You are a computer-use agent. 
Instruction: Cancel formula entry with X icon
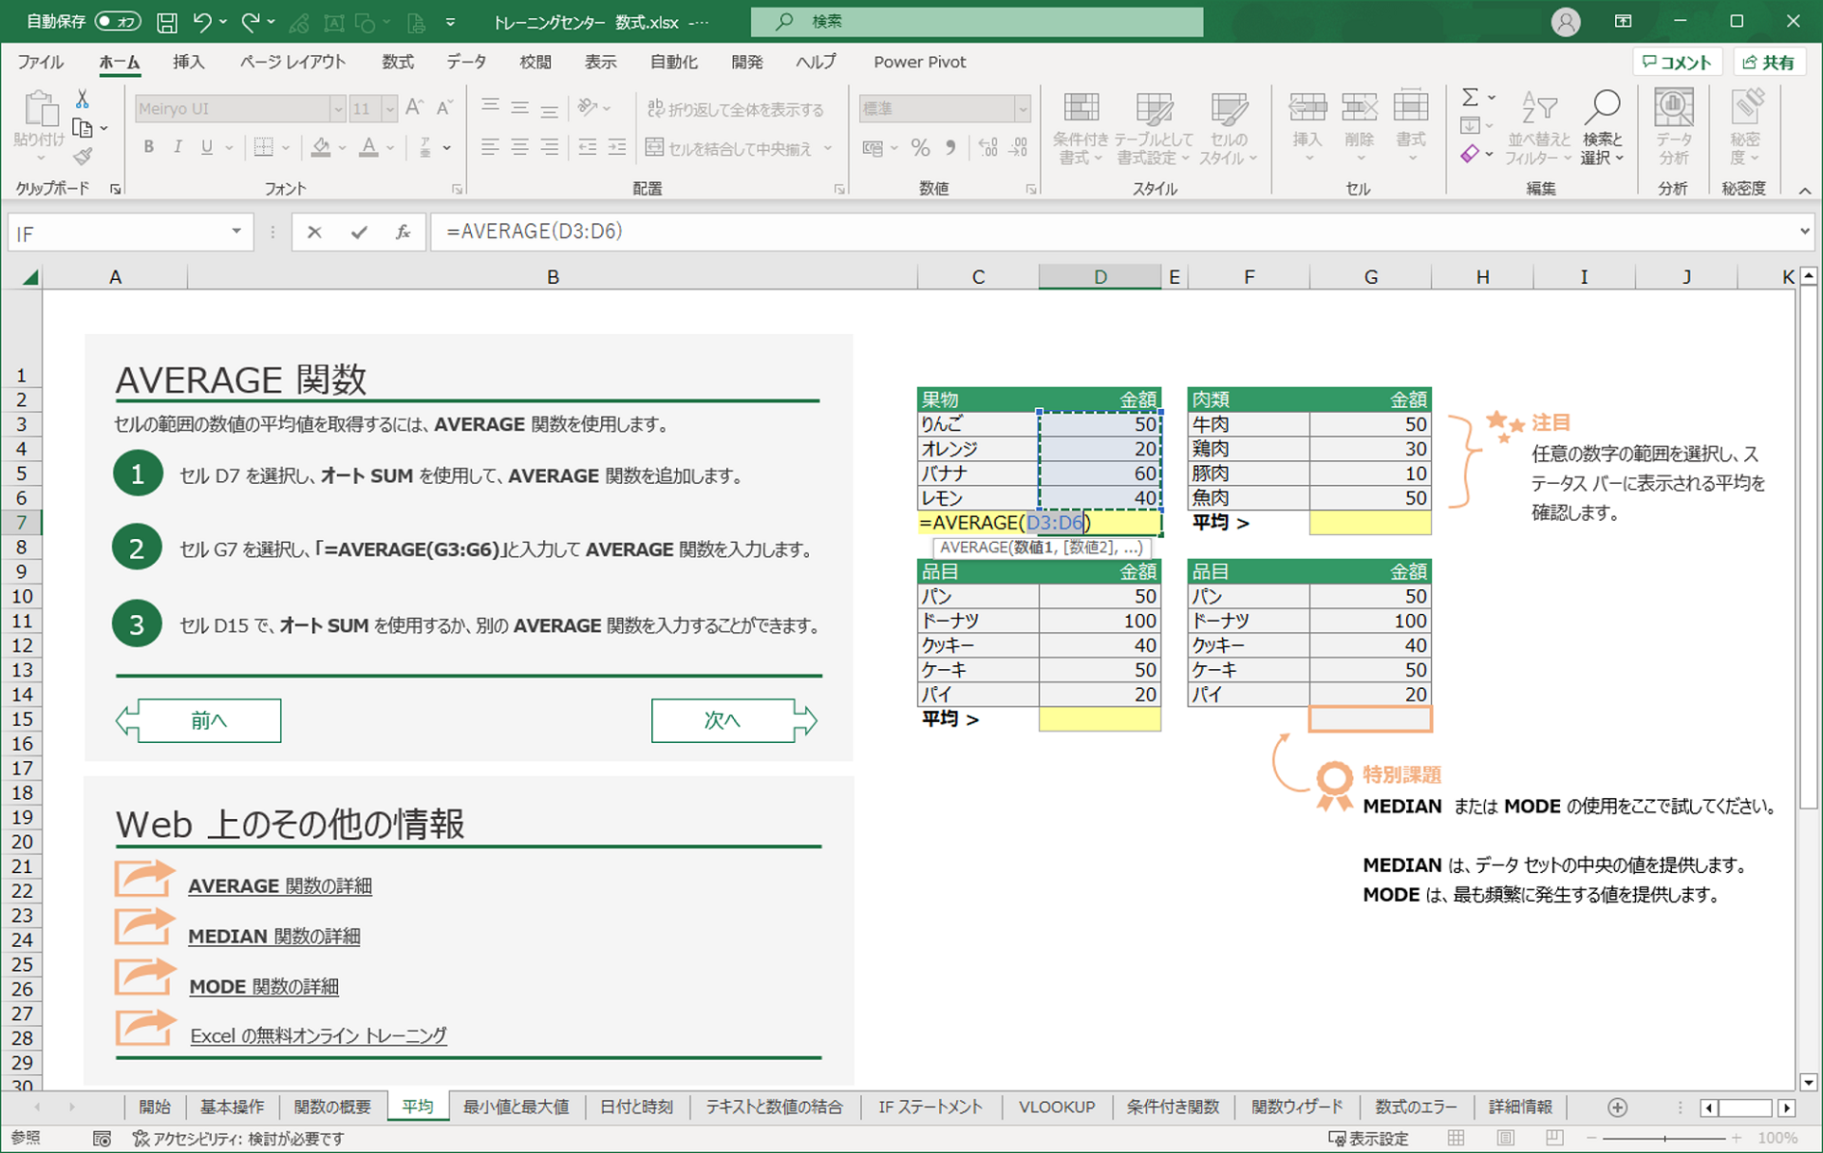click(x=314, y=232)
